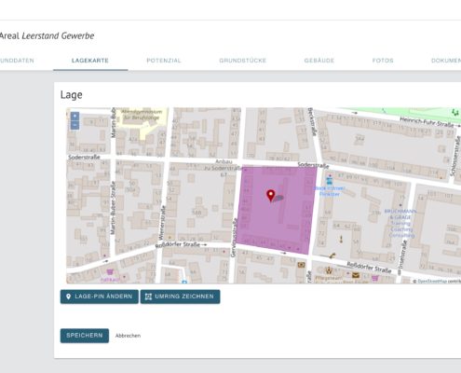Save with the Speichern button
The height and width of the screenshot is (373, 461).
coord(85,336)
